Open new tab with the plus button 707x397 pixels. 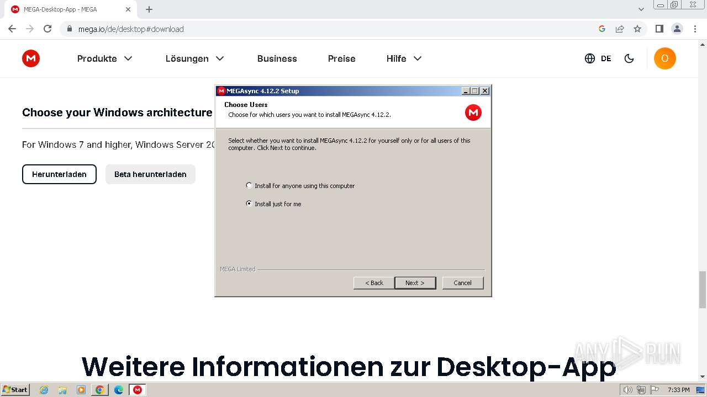149,9
